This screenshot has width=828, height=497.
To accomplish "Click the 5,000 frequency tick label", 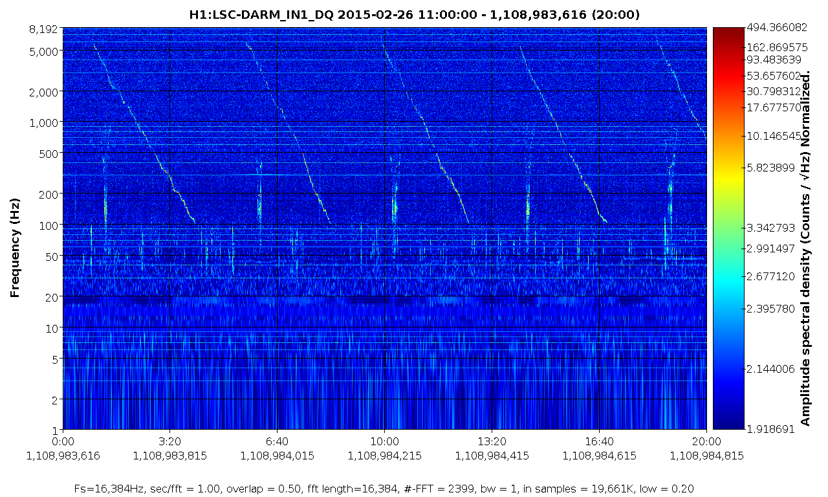I will pos(45,51).
